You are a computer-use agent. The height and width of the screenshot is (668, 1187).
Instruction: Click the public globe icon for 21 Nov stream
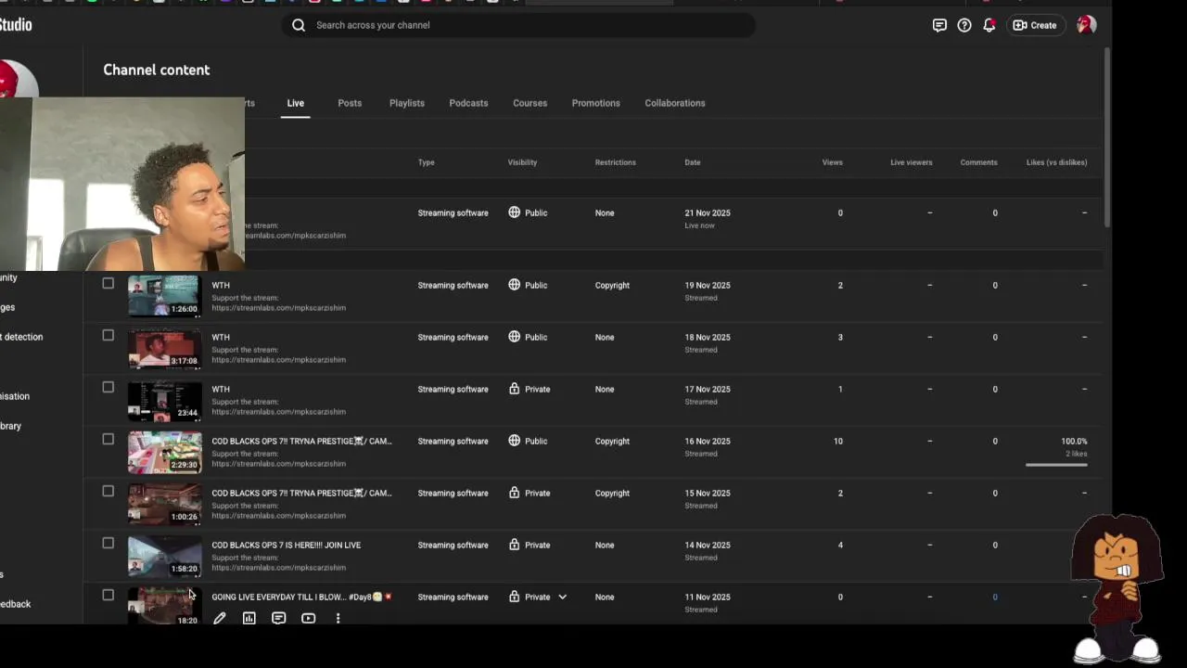coord(514,212)
